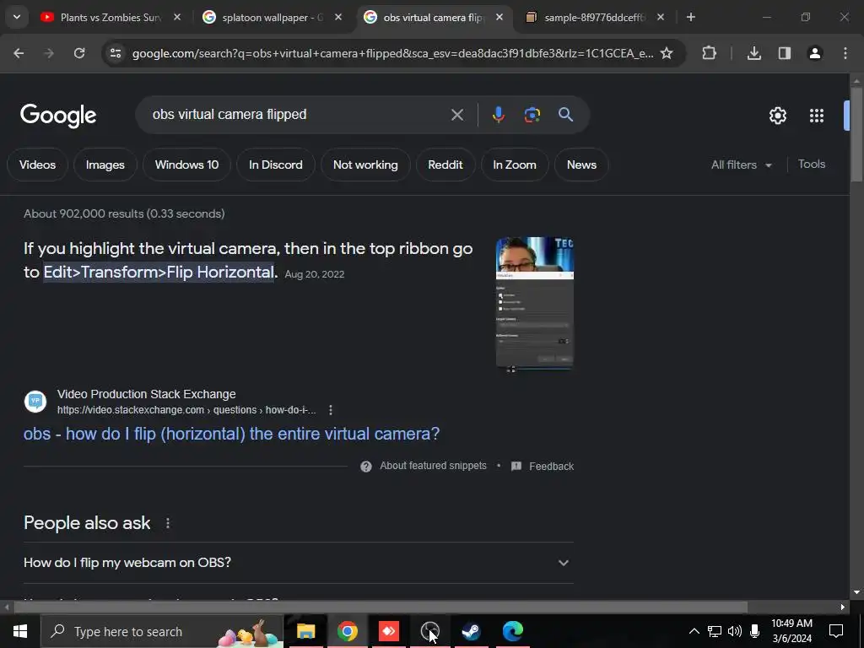
Task: Close the splatoon wallpaper tab
Action: tap(338, 17)
